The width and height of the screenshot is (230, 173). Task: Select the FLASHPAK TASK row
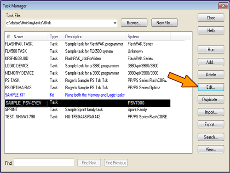coord(87,44)
